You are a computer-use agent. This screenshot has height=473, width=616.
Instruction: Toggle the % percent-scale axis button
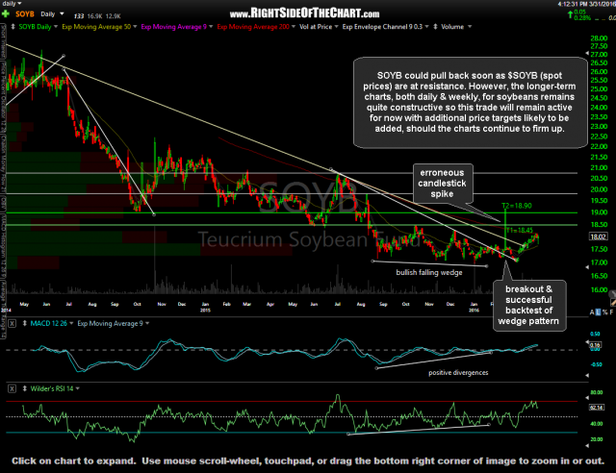605,312
